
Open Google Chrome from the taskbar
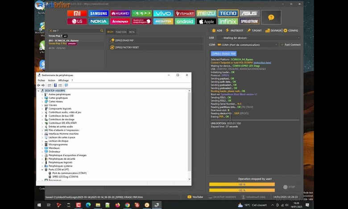pyautogui.click(x=128, y=205)
